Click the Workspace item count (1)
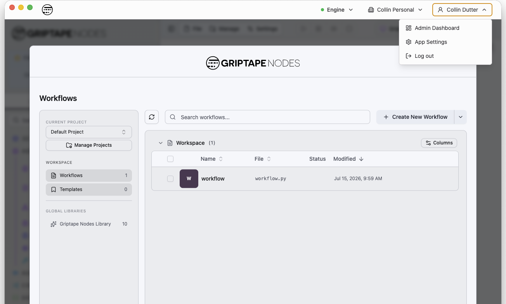This screenshot has height=304, width=506. (x=212, y=143)
